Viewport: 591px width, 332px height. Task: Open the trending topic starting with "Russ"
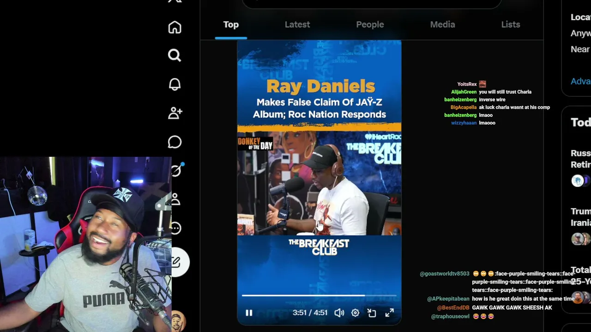[x=580, y=159]
